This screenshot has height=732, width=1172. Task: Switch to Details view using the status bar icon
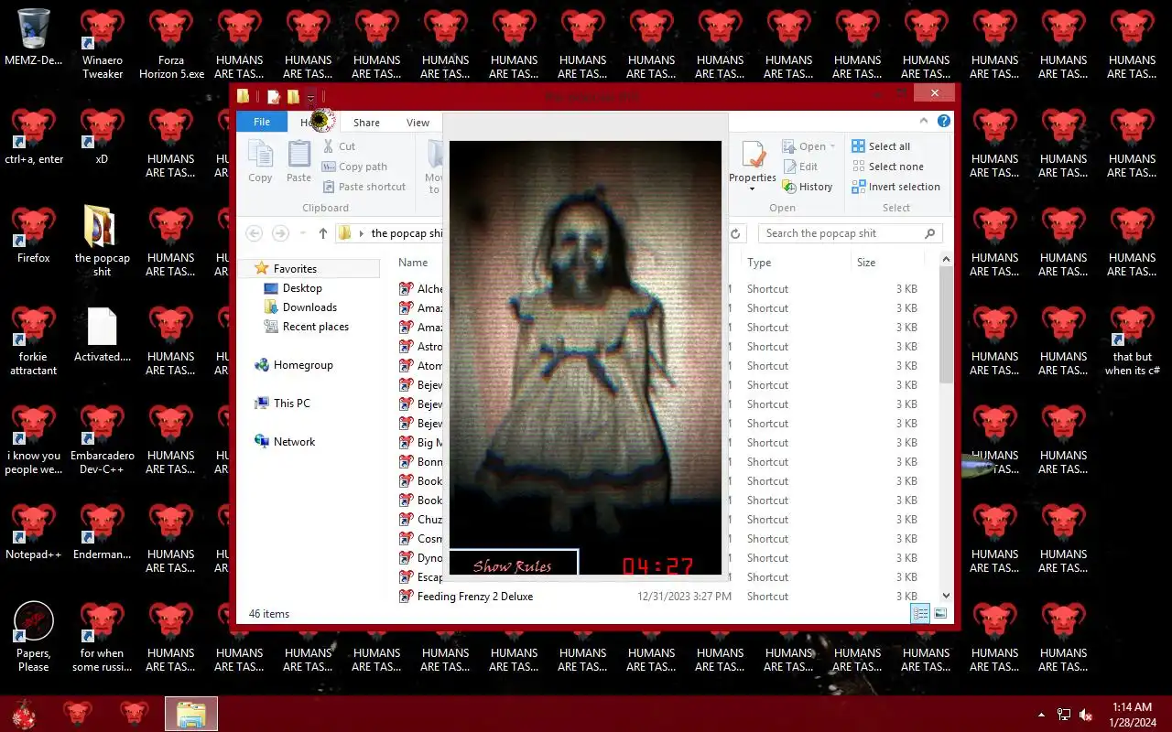[920, 614]
